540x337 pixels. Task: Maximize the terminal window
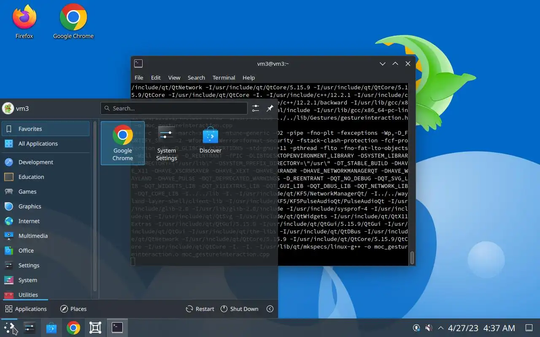click(395, 64)
